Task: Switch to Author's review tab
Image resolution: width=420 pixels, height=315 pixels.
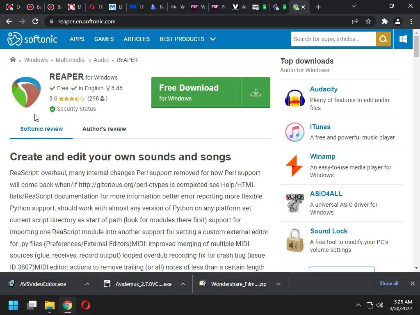Action: pyautogui.click(x=104, y=129)
